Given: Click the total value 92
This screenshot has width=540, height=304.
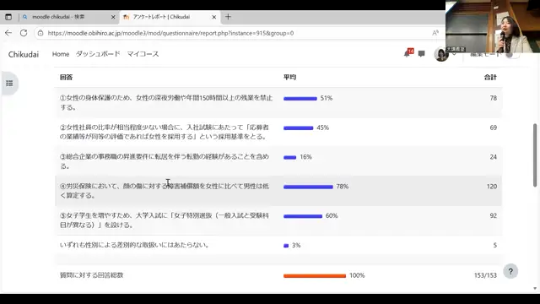Looking at the screenshot, I should (493, 216).
